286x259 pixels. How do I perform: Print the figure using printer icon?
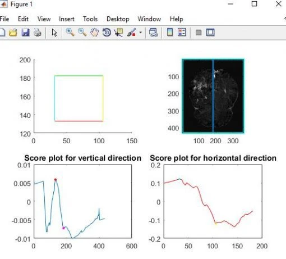[x=38, y=33]
